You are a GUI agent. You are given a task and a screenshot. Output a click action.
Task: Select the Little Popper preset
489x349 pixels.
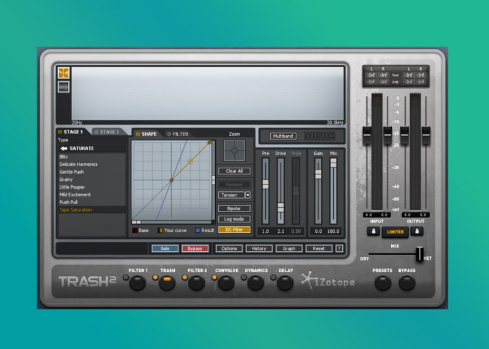(92, 187)
